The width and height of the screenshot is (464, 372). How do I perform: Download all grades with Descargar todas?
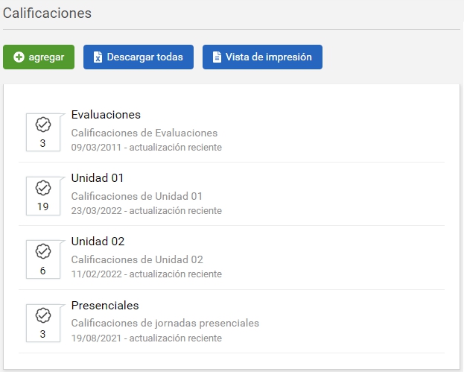139,57
